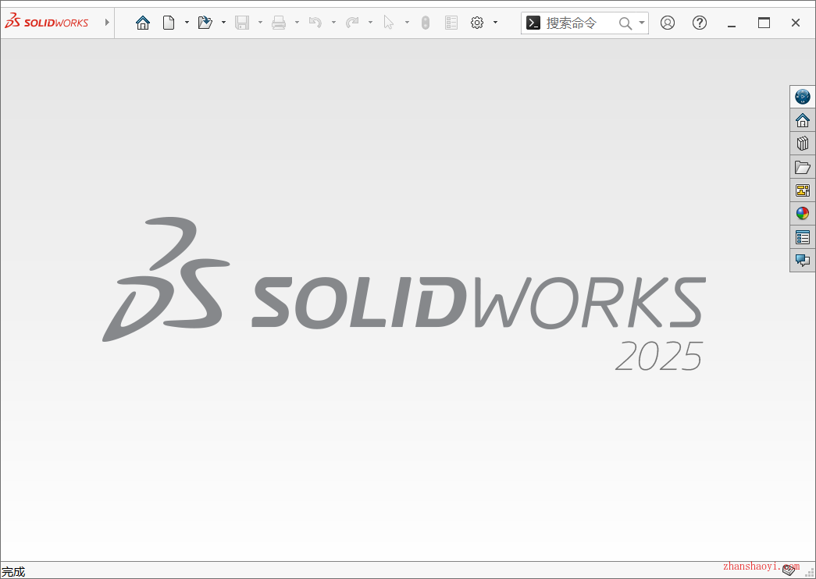Open the user login account icon
This screenshot has height=579, width=816.
[668, 23]
